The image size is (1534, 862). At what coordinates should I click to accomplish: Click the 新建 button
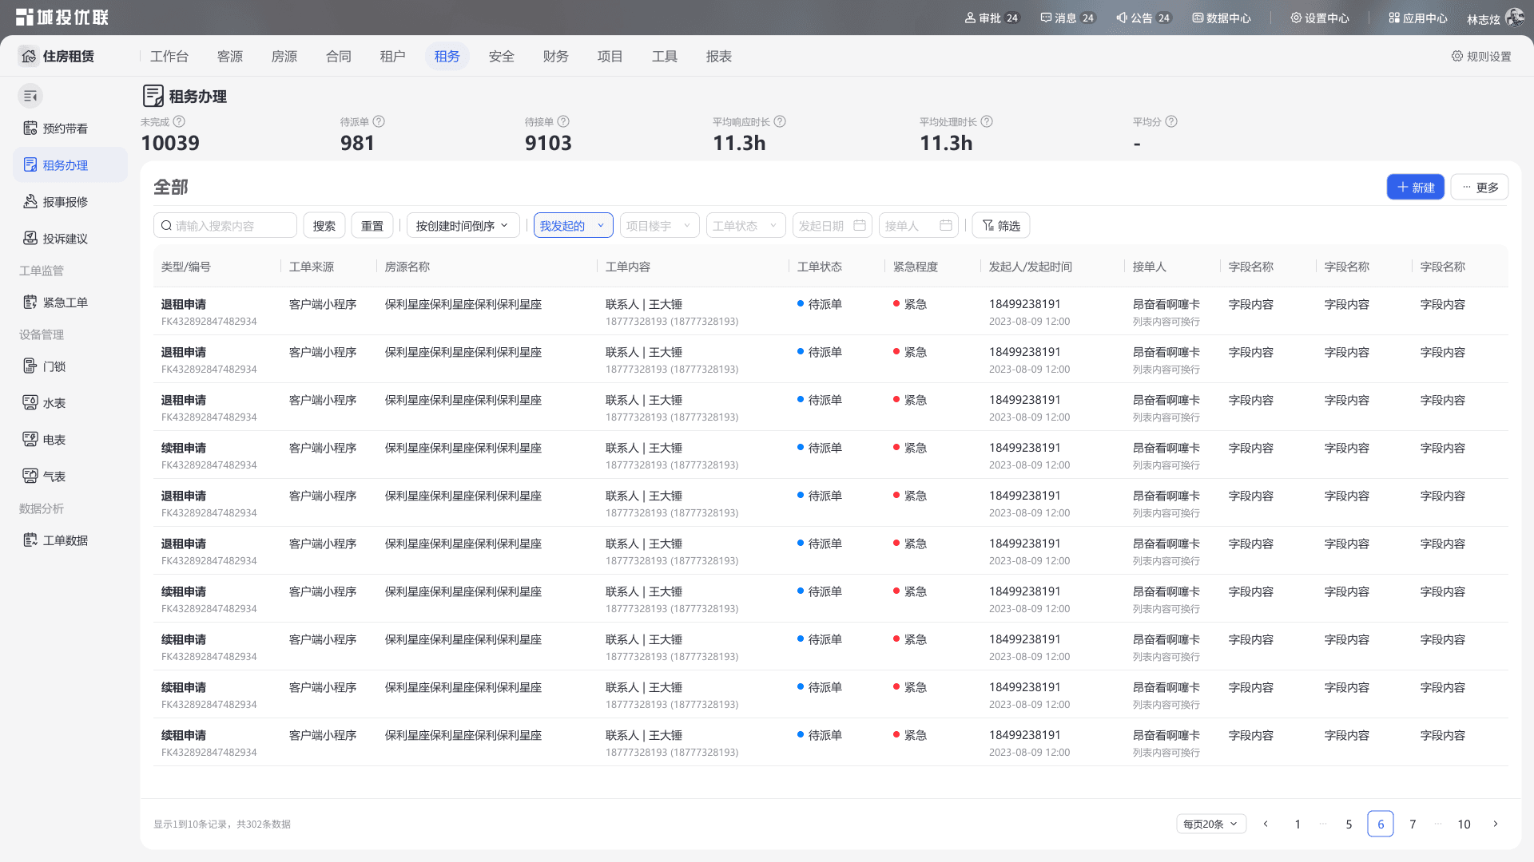pyautogui.click(x=1416, y=187)
